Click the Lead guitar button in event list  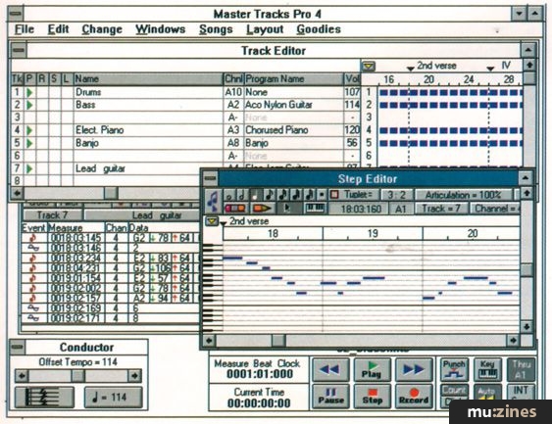coord(142,215)
